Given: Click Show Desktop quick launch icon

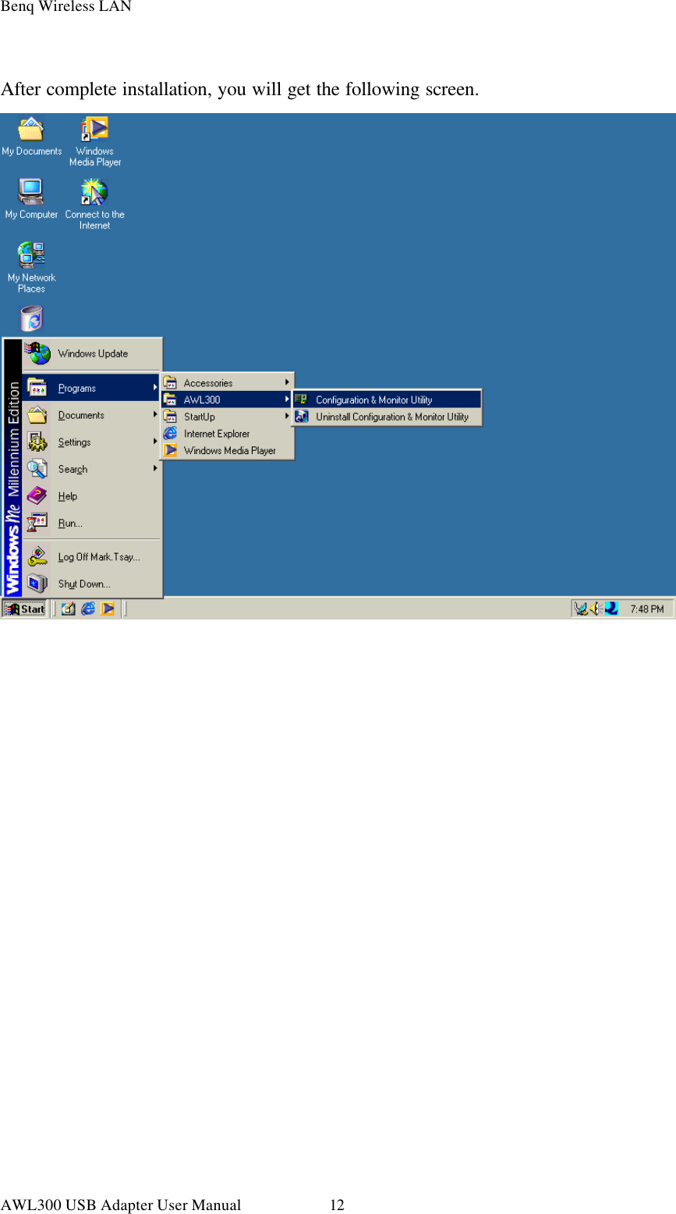Looking at the screenshot, I should [x=68, y=609].
